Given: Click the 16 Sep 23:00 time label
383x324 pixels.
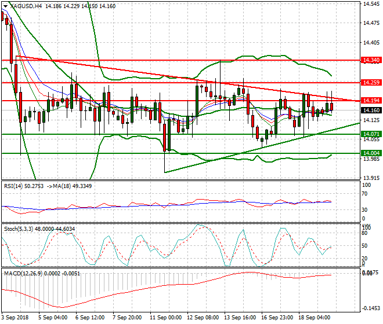Looking at the screenshot, I should coord(277,318).
